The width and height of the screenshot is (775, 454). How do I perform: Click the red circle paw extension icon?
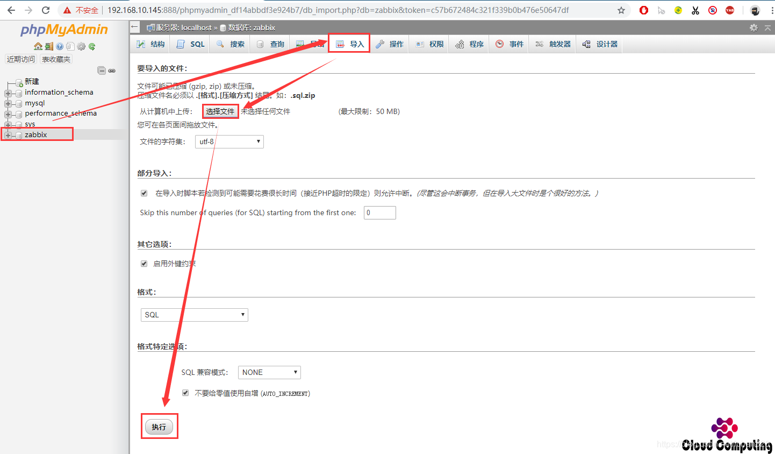coord(713,10)
